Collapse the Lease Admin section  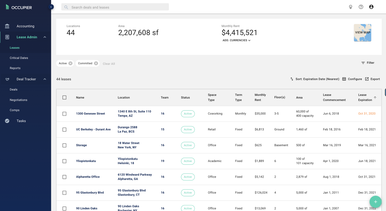(45, 37)
